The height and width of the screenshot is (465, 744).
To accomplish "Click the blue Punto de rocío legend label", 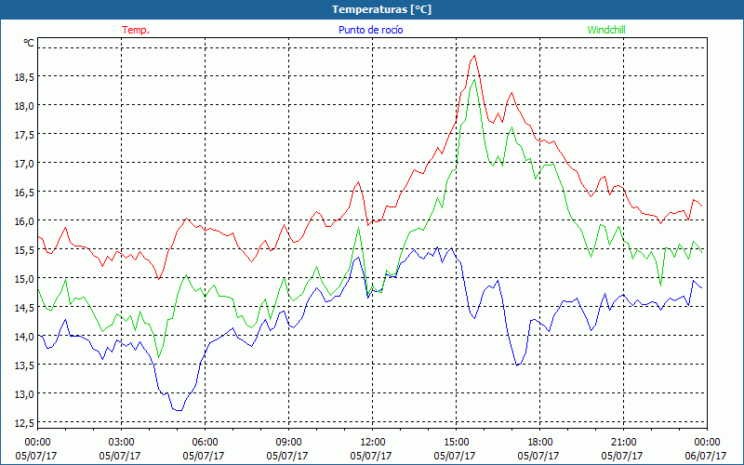I will 370,30.
